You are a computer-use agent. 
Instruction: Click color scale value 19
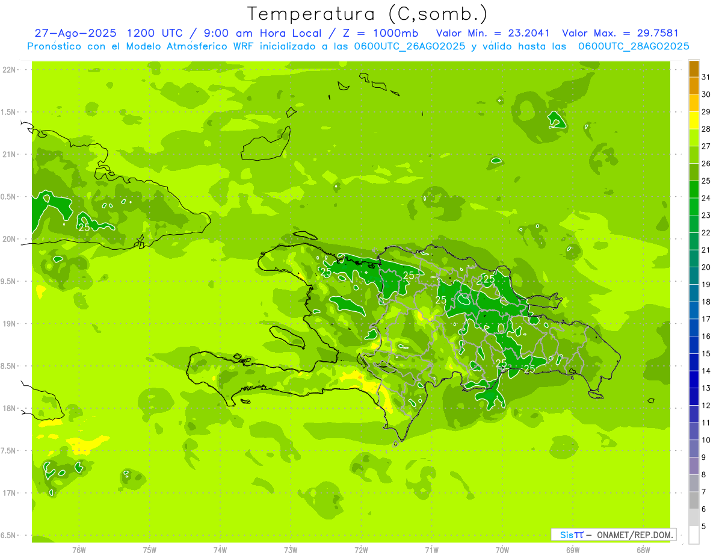(x=706, y=285)
